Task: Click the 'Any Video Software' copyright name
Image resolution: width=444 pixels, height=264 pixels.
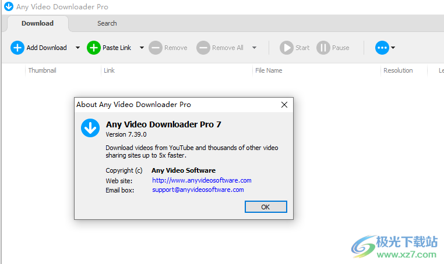Action: tap(184, 170)
